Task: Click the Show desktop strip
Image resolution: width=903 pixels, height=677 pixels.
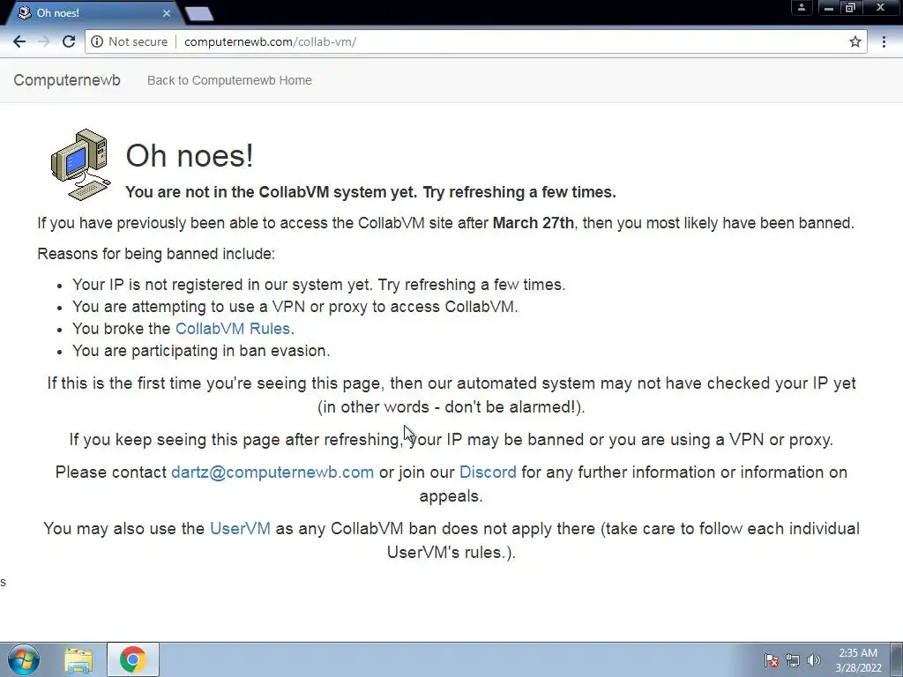Action: [x=897, y=659]
